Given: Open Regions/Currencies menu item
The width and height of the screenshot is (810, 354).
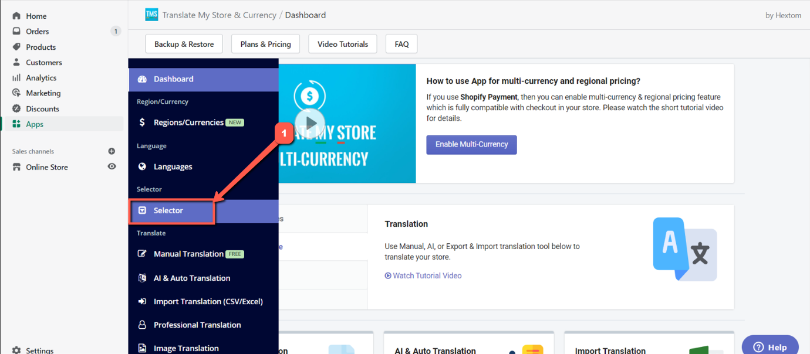Looking at the screenshot, I should coord(204,122).
